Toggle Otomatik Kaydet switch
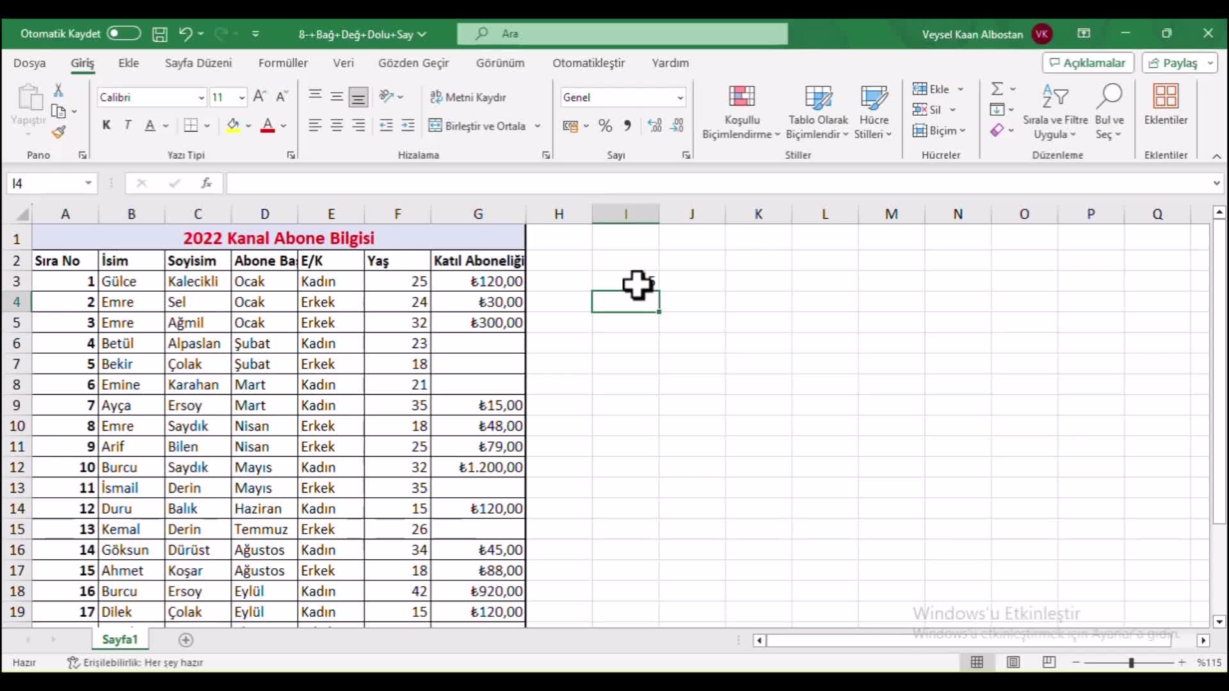Screen dimensions: 1229x691 coord(124,33)
